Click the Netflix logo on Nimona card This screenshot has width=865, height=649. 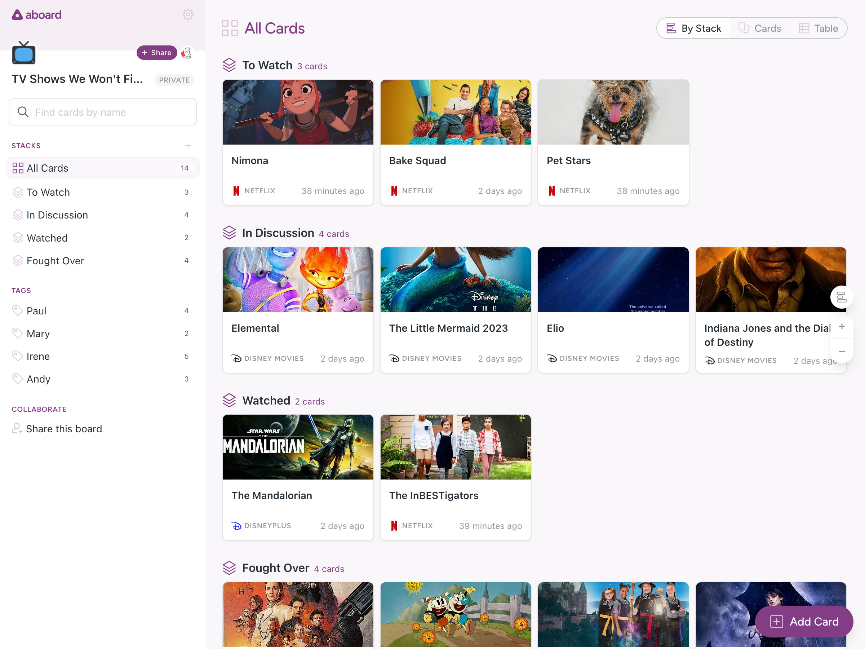point(236,190)
